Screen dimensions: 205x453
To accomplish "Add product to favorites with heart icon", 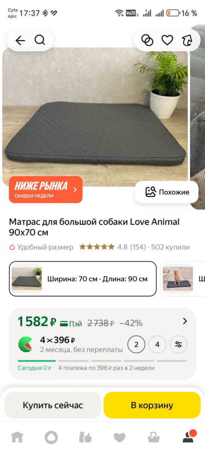I will (x=167, y=40).
